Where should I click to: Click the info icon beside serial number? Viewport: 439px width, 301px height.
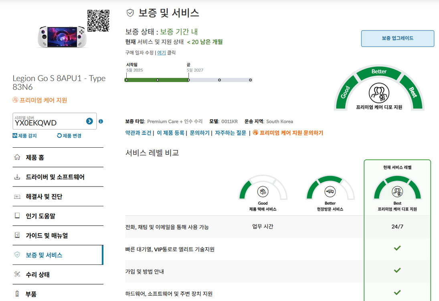[101, 121]
